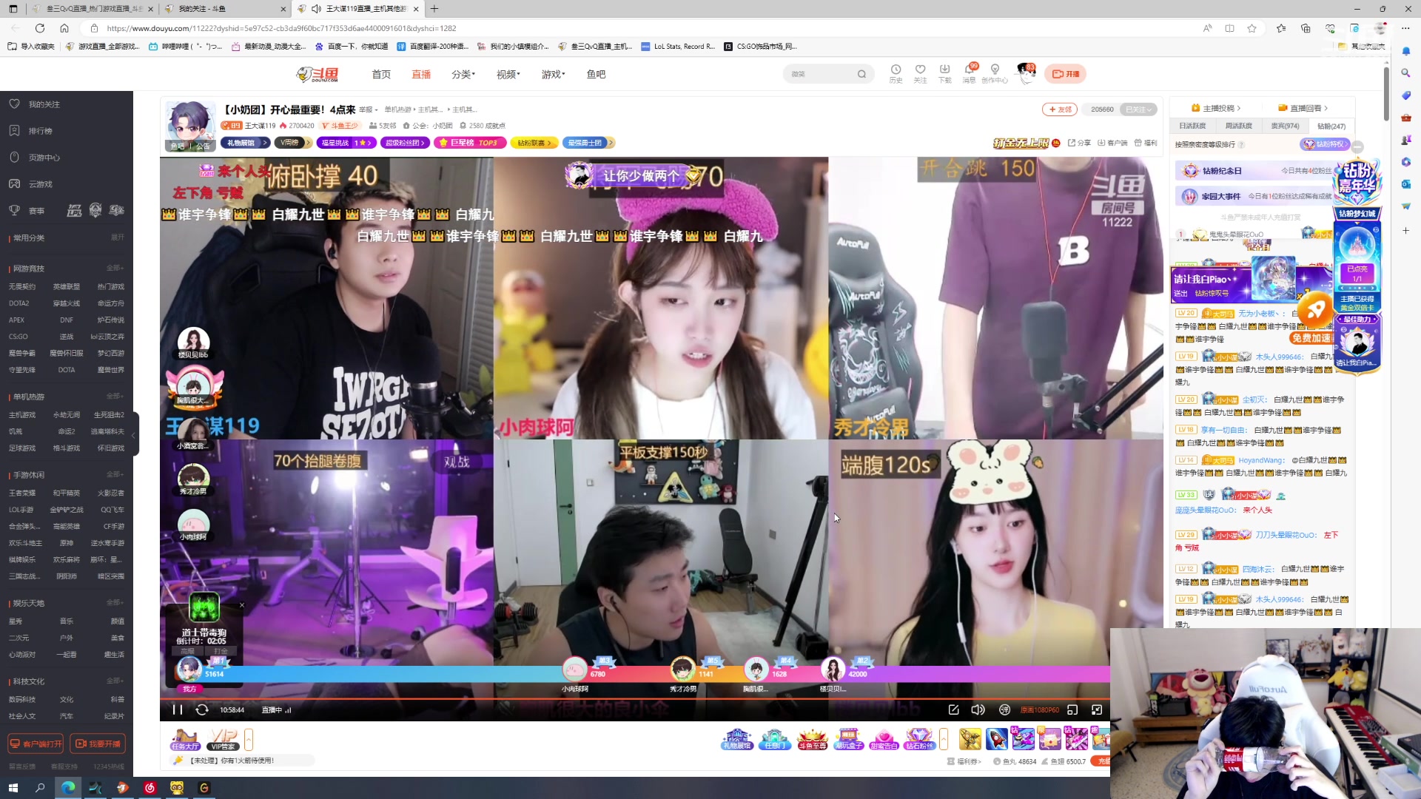The height and width of the screenshot is (799, 1421).
Task: Click the orange 开播 broadcast button
Action: coord(1068,74)
